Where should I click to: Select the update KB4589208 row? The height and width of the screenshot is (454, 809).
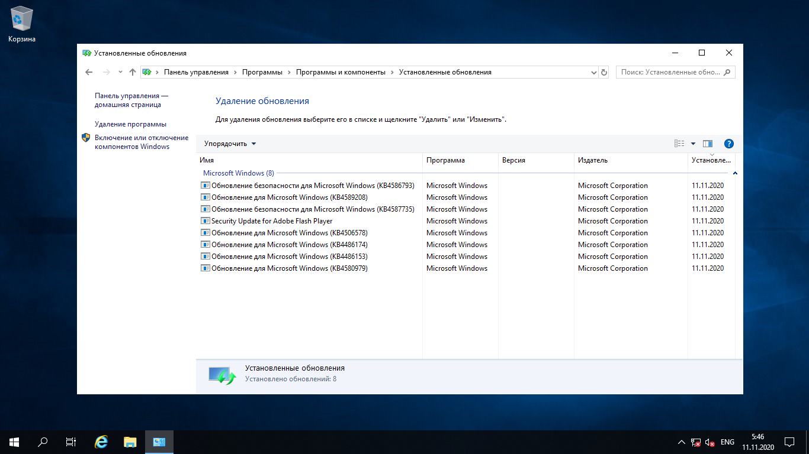coord(466,197)
